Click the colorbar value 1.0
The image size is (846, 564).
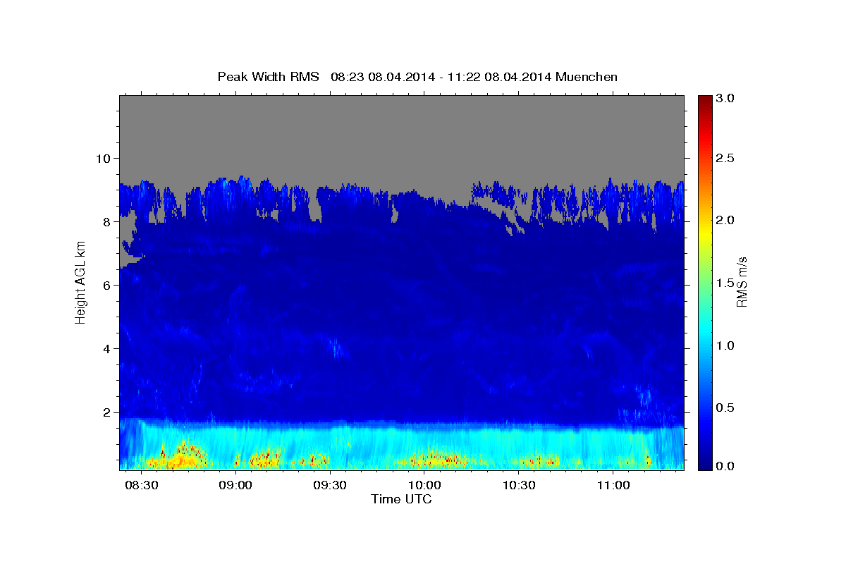[725, 345]
